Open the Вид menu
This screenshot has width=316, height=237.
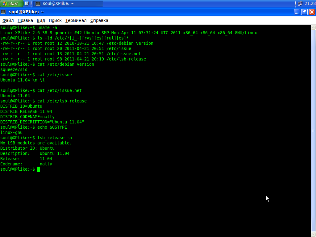[x=41, y=21]
